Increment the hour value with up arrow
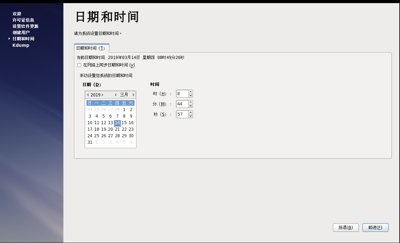 (x=190, y=92)
